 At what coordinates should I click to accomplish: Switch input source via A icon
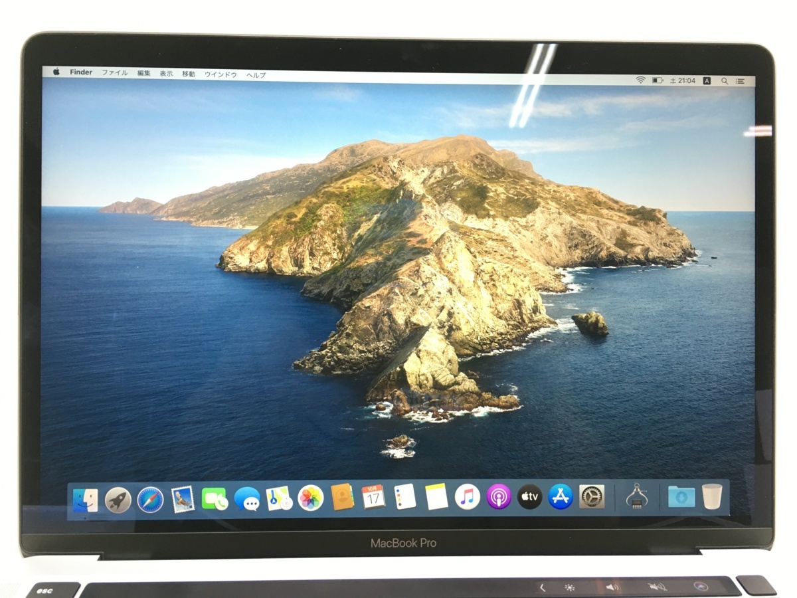pyautogui.click(x=707, y=81)
